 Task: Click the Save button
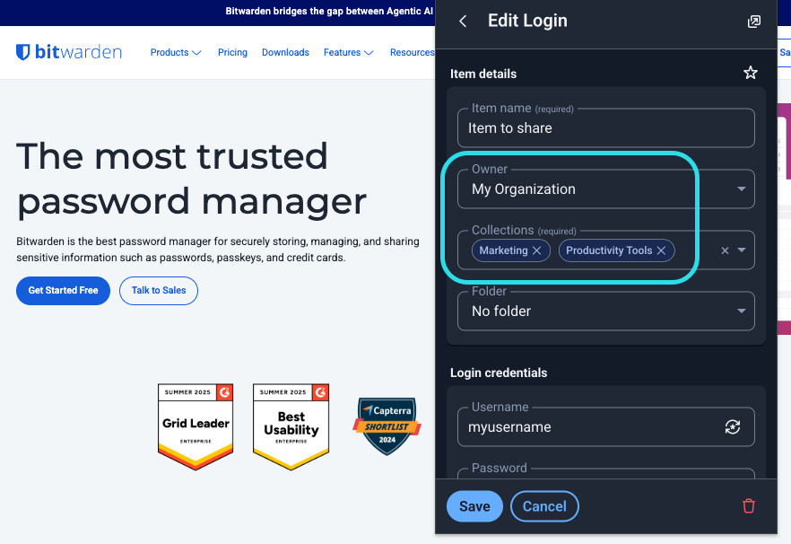474,506
